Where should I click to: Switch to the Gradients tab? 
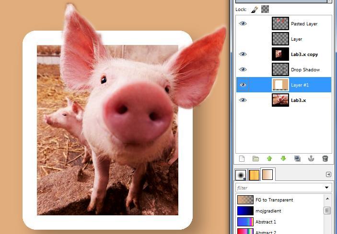click(267, 174)
